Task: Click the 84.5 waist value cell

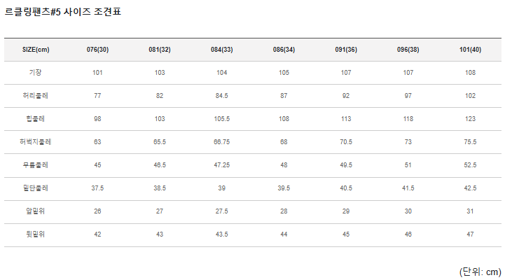Action: pyautogui.click(x=221, y=96)
